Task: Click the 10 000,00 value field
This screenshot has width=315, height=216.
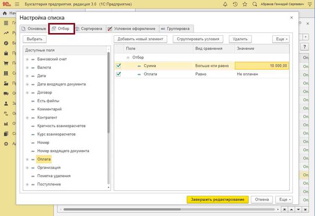Action: pyautogui.click(x=262, y=66)
